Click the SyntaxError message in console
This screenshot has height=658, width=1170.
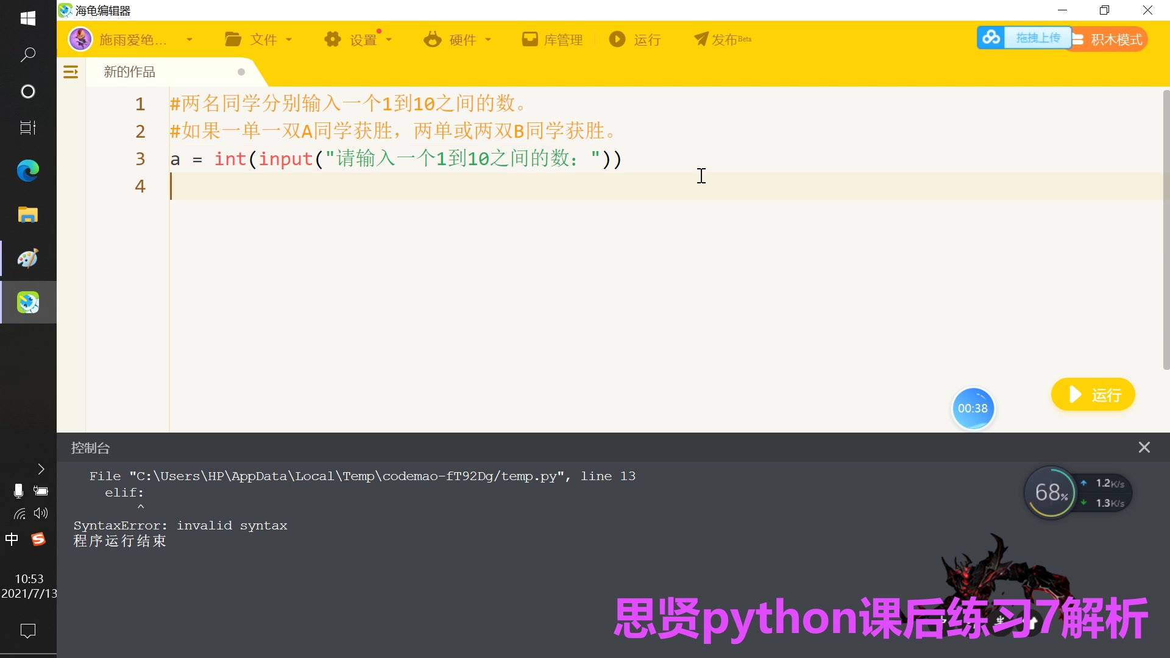click(180, 525)
